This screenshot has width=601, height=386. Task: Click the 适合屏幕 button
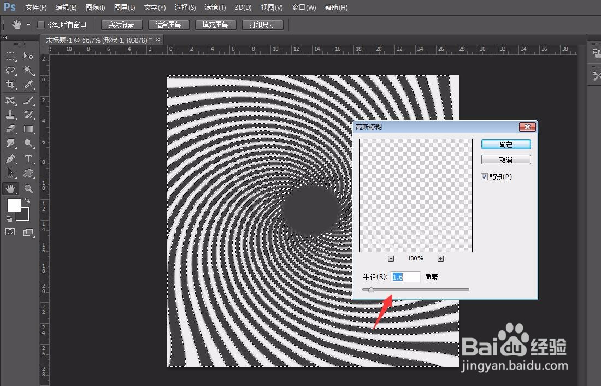(168, 25)
